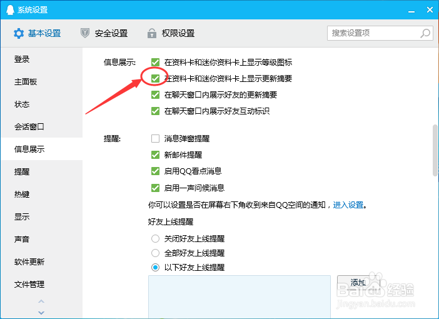439x319 pixels.
Task: Uncheck 在资料卡和迷你资料卡上显示更新摘要
Action: click(x=155, y=78)
